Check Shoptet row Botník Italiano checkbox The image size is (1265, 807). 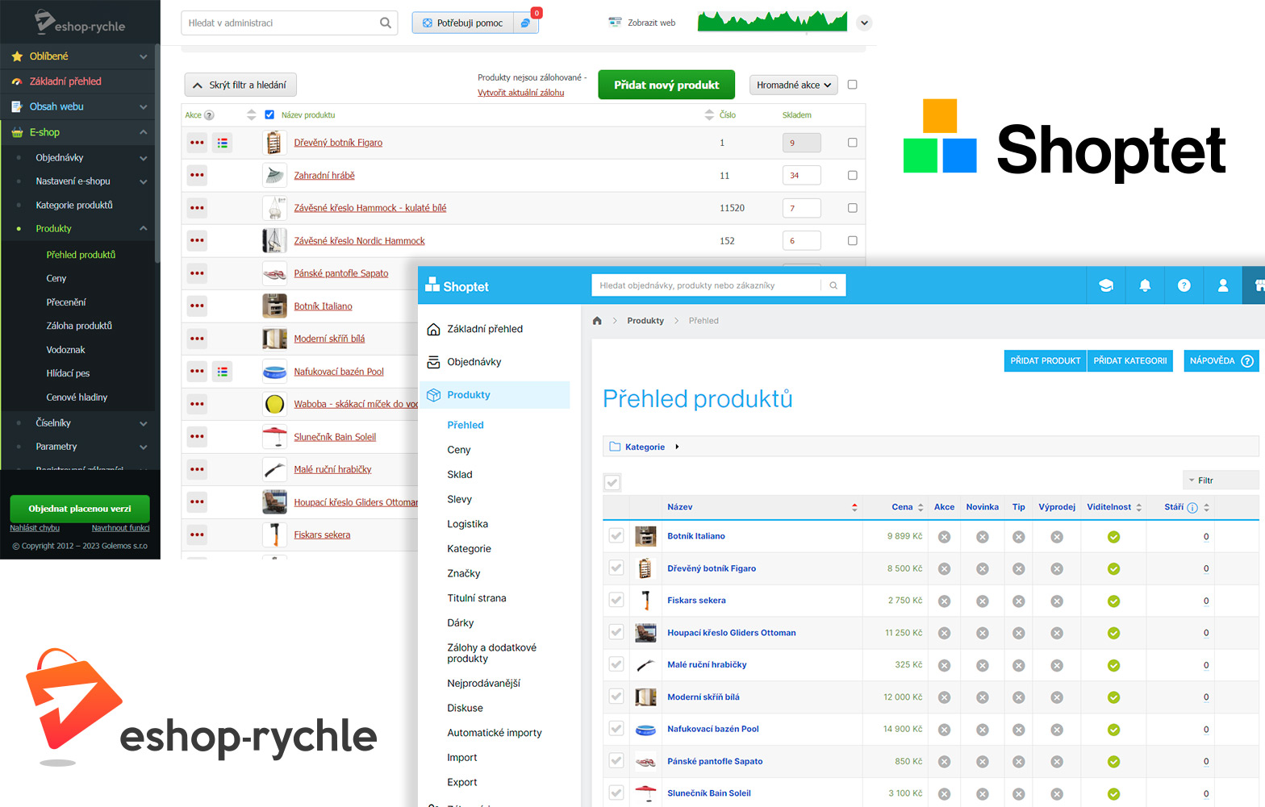pyautogui.click(x=616, y=535)
